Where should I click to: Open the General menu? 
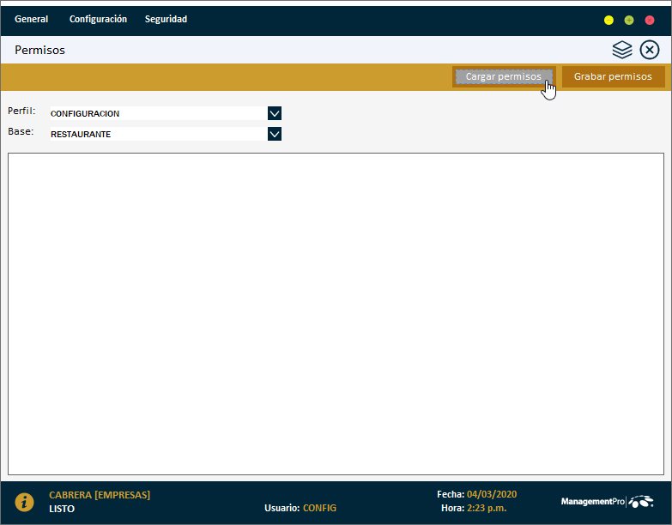(x=31, y=19)
